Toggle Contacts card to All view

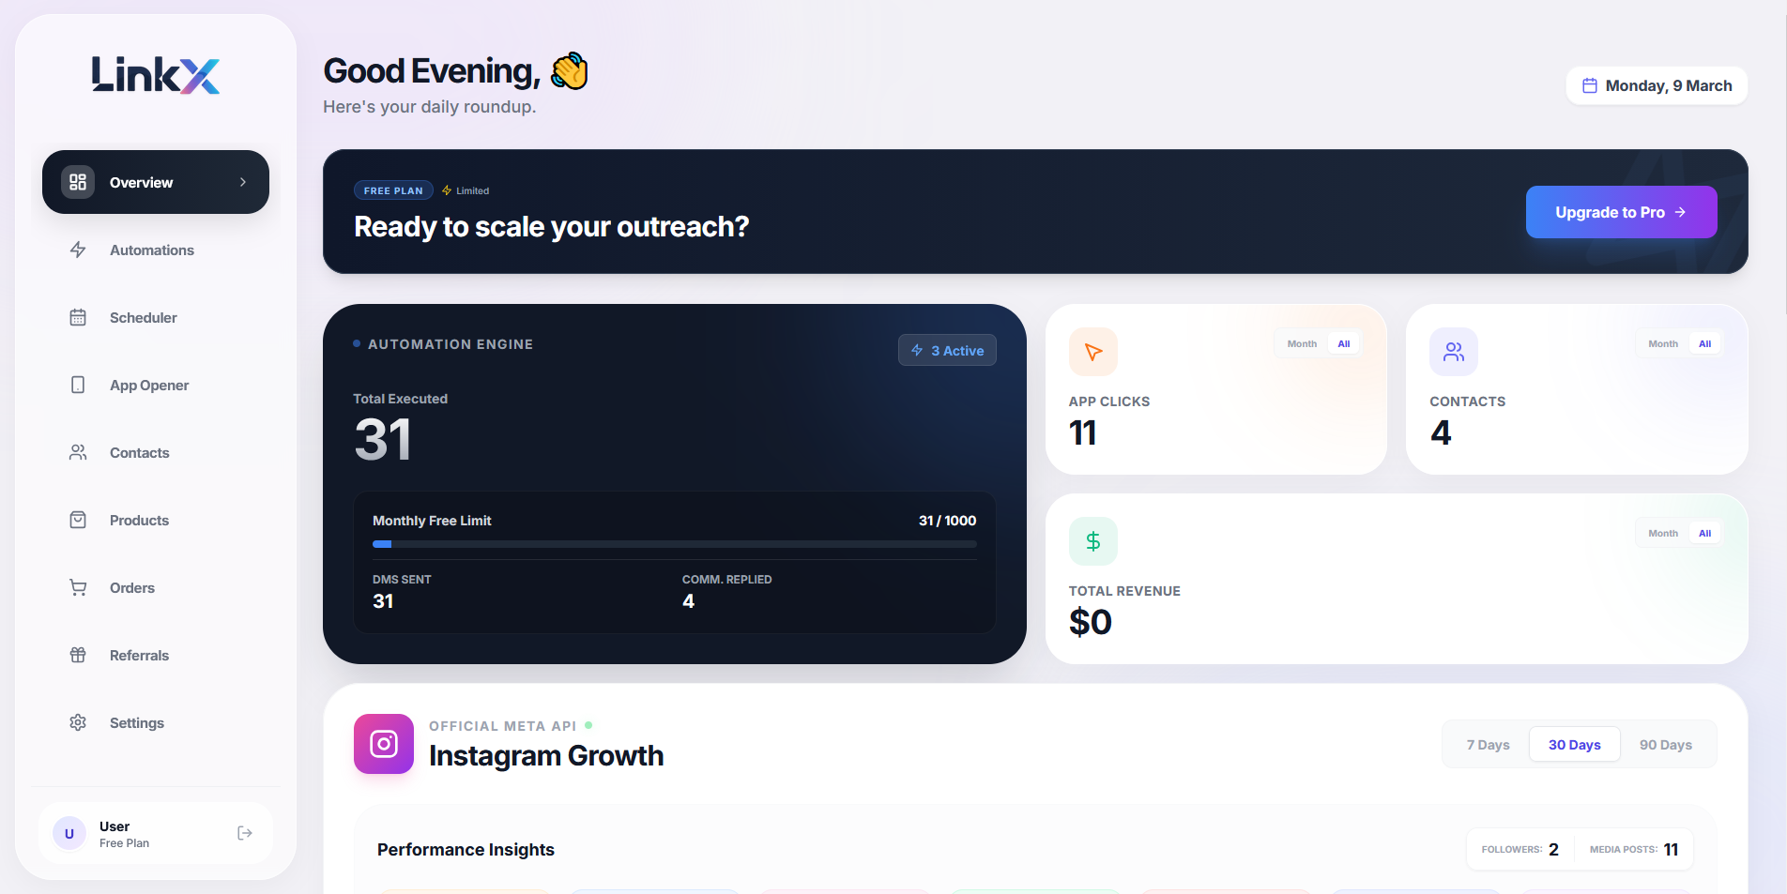click(x=1705, y=343)
